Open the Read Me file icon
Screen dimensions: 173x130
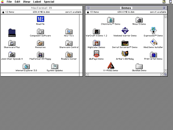(41, 19)
